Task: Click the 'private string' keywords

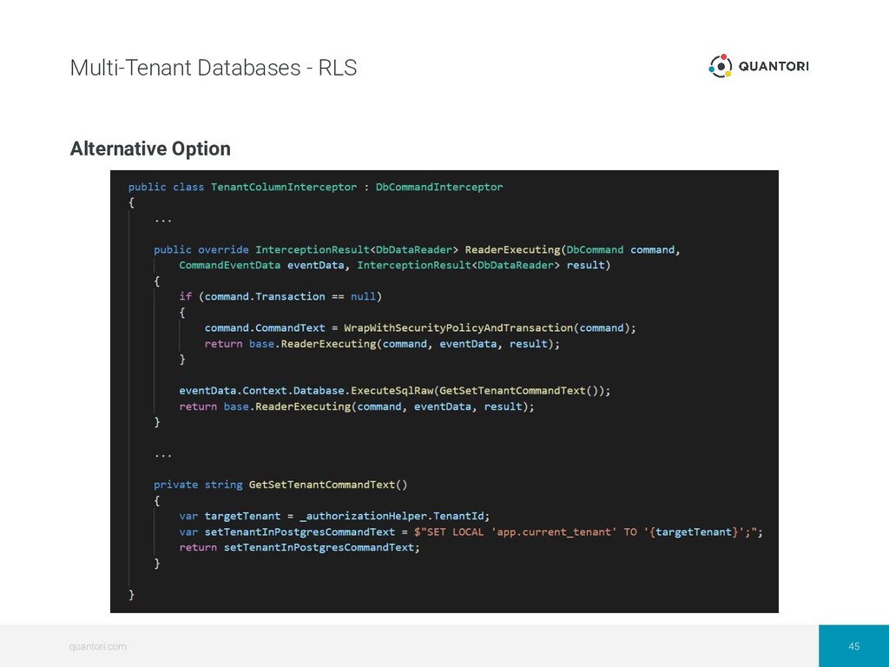Action: [x=198, y=485]
